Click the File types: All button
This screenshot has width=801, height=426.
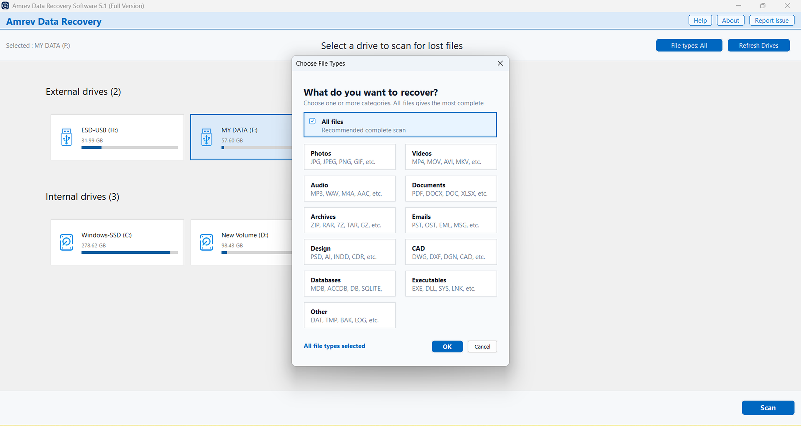pyautogui.click(x=689, y=45)
